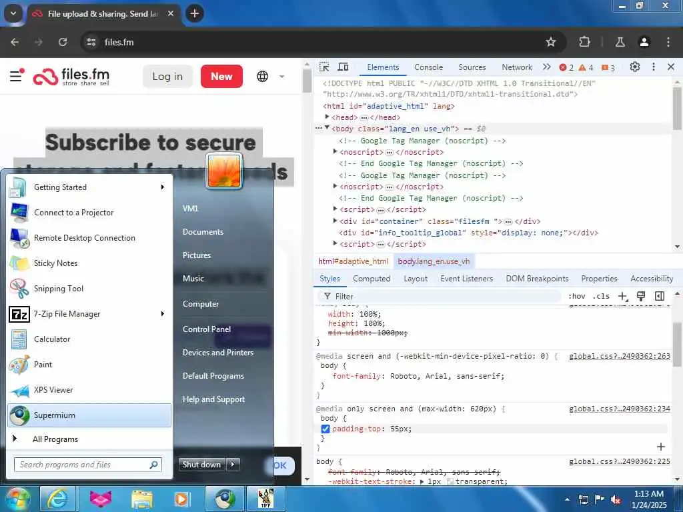Collapse the body element node
The image size is (683, 512).
[327, 128]
